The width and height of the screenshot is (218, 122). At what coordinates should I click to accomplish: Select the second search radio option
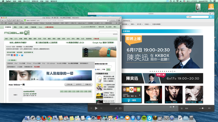click(101, 69)
